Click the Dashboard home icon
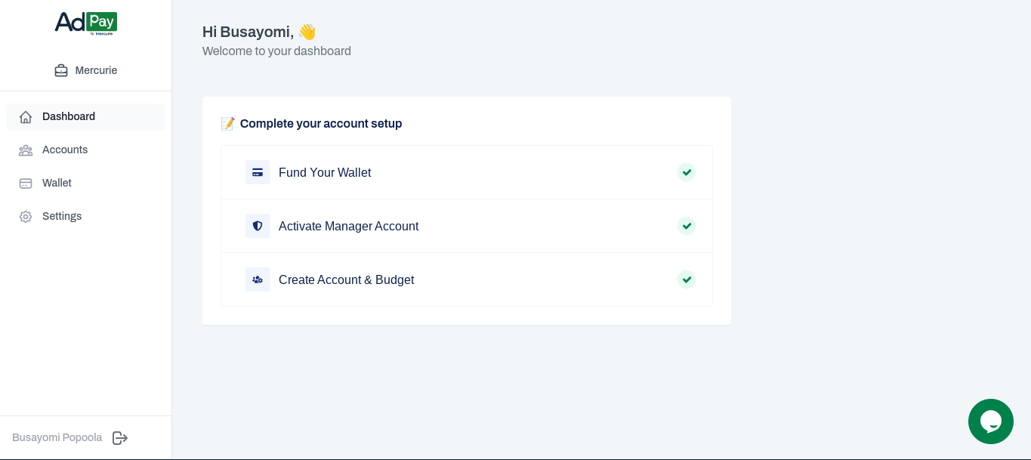Viewport: 1031px width, 460px height. click(x=26, y=117)
